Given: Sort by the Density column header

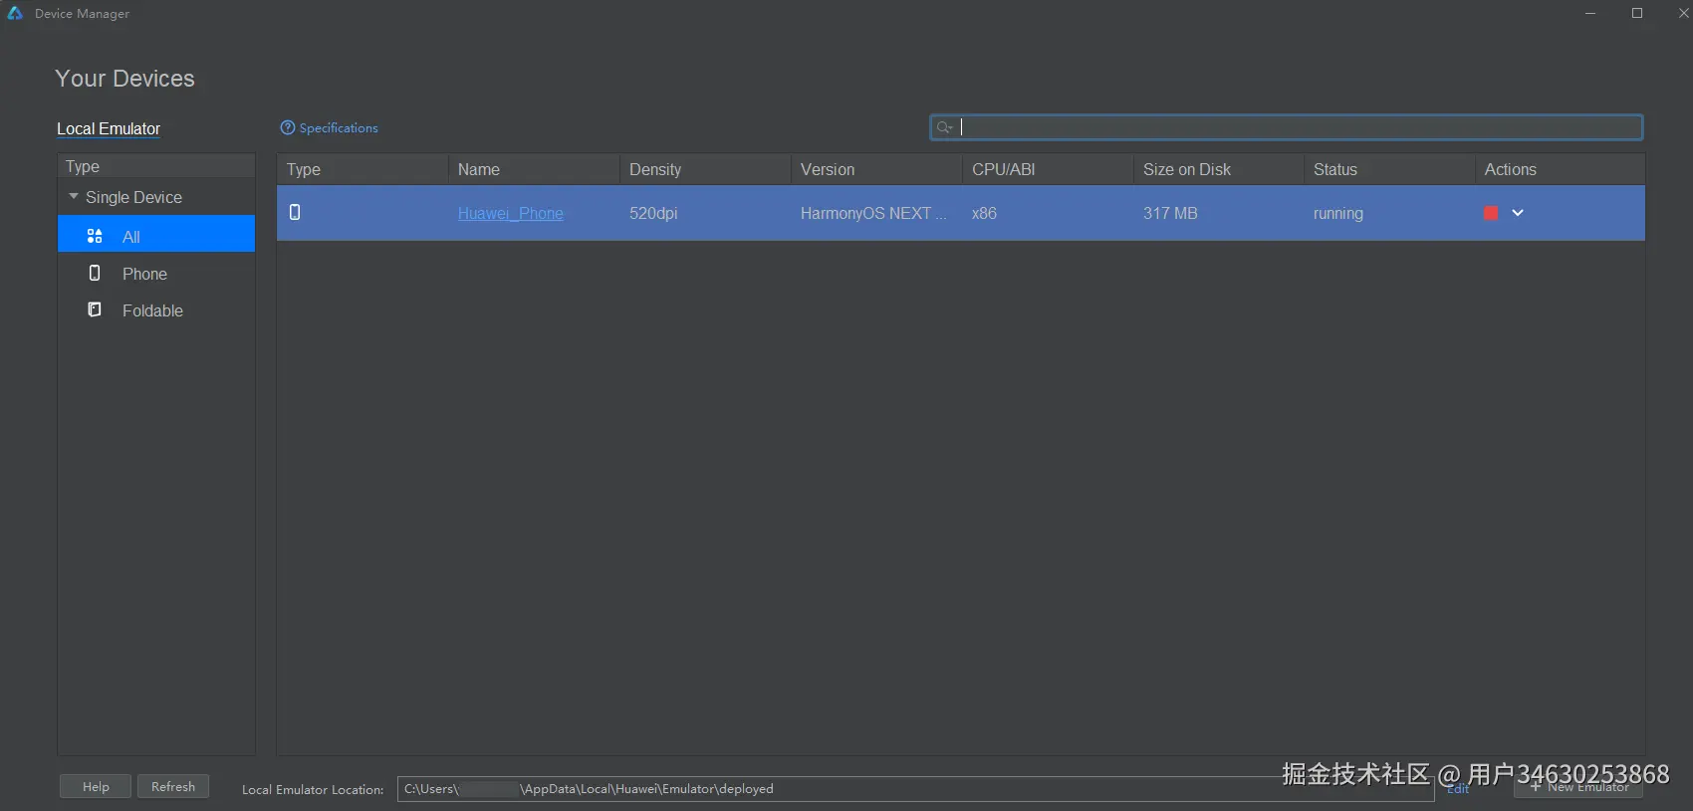Looking at the screenshot, I should point(705,169).
